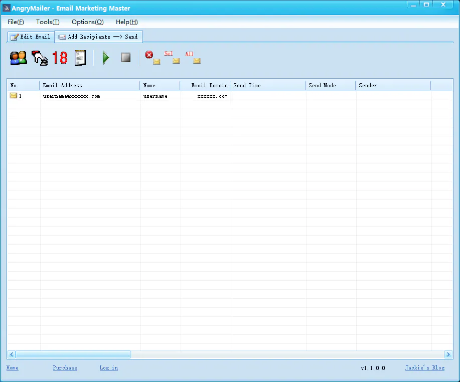Screen dimensions: 460x382
Task: Stop sending with the gray stop button
Action: coord(125,58)
